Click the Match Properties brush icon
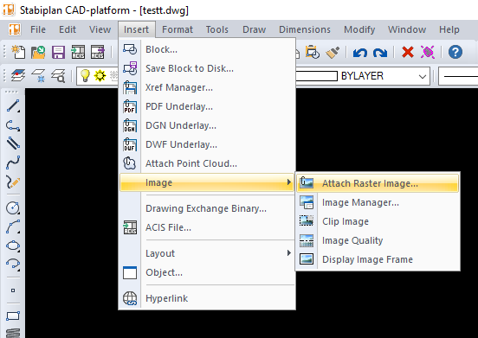The width and height of the screenshot is (478, 338). tap(333, 52)
